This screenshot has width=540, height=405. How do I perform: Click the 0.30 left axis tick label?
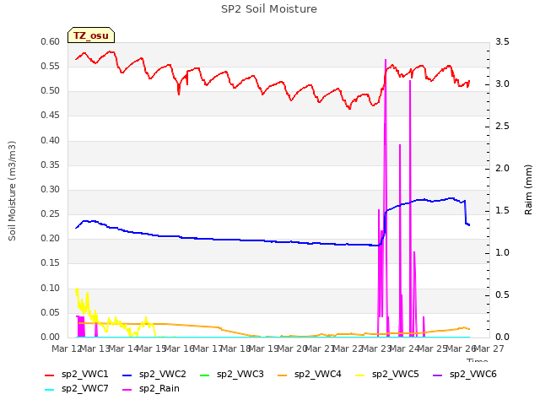coord(51,189)
